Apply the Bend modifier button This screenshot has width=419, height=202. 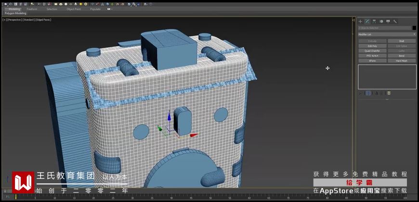[402, 56]
